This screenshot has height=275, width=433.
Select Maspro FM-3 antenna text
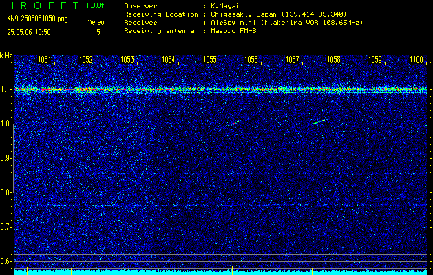(x=233, y=31)
